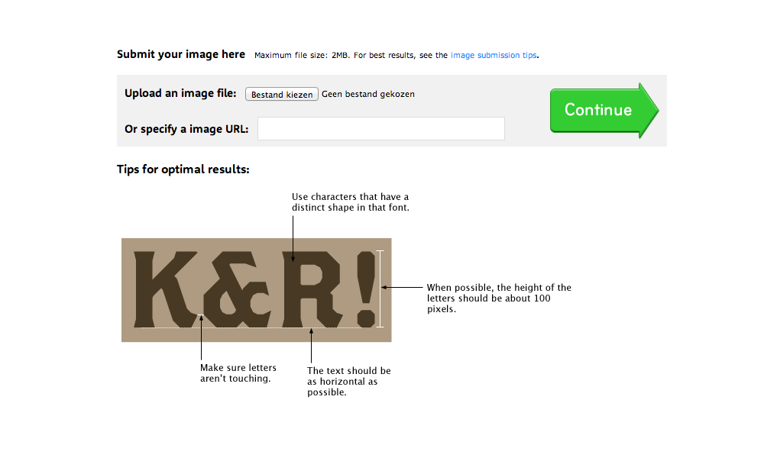Open the image submission tips link
The image size is (764, 458).
494,55
